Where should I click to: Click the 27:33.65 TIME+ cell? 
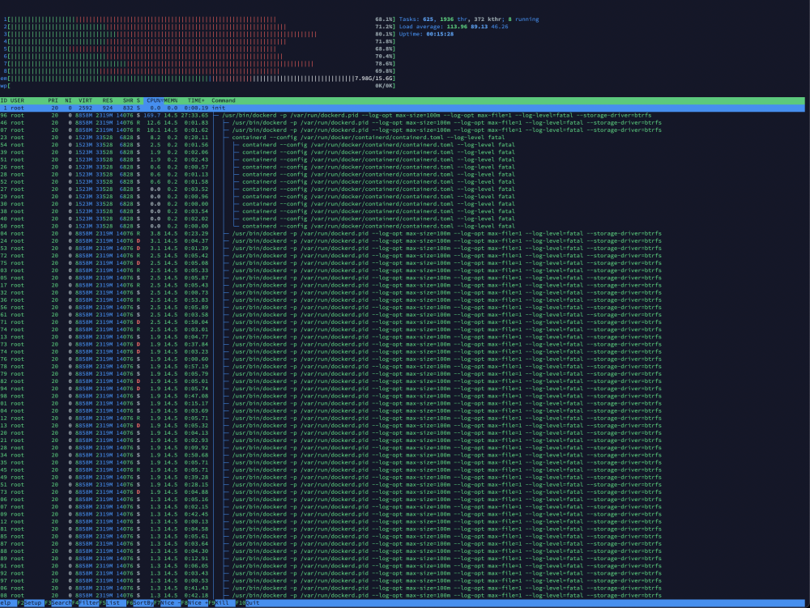click(x=194, y=116)
